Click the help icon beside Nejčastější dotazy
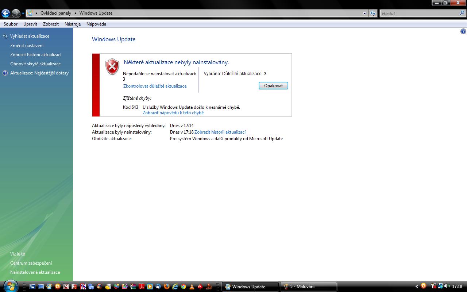Image resolution: width=467 pixels, height=292 pixels. [5, 73]
